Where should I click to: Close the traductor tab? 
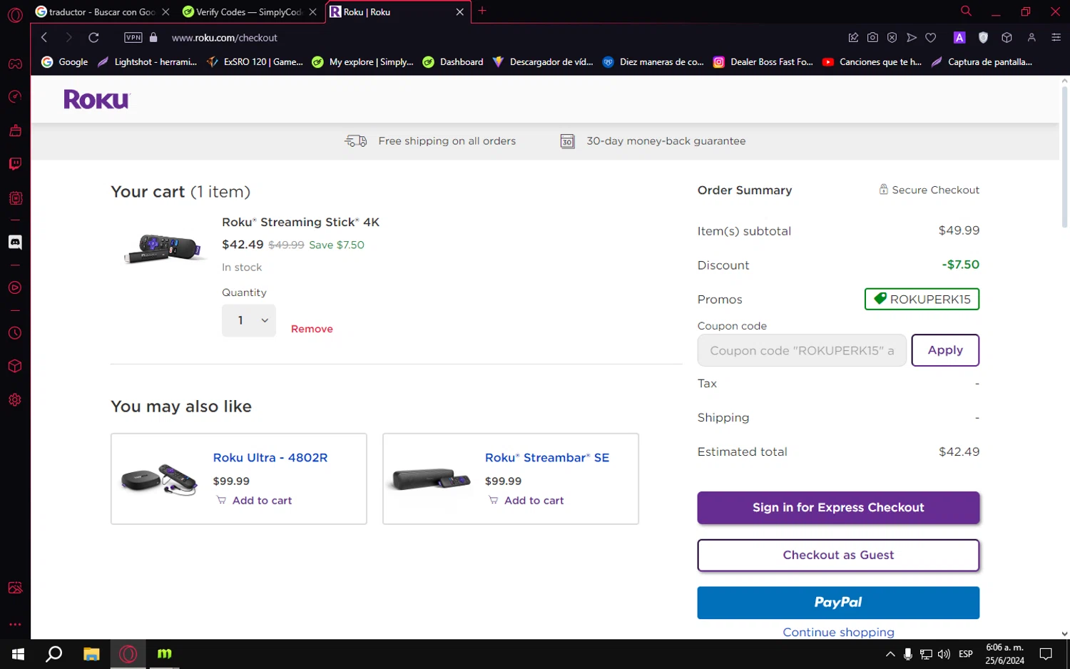pyautogui.click(x=165, y=12)
